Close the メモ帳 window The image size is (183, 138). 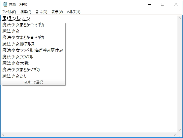(x=176, y=4)
